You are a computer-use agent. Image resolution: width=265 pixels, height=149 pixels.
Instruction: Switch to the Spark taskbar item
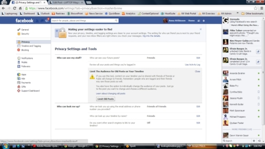(139, 146)
